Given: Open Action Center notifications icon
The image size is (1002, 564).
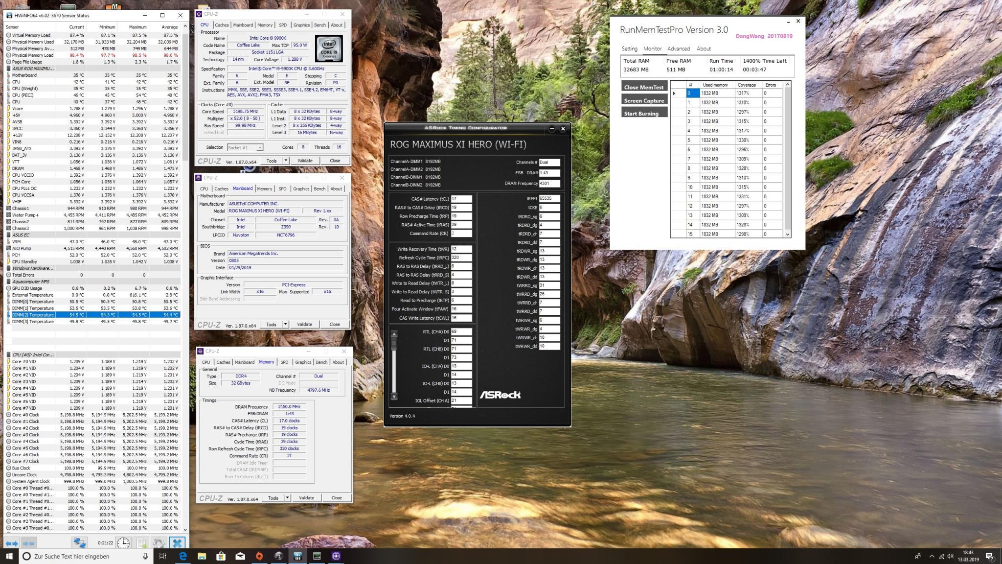Looking at the screenshot, I should click(990, 556).
